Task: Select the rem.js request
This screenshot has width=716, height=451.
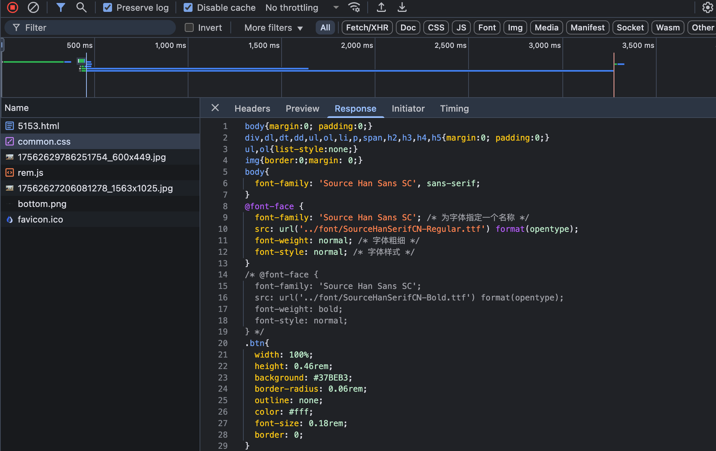Action: point(30,173)
